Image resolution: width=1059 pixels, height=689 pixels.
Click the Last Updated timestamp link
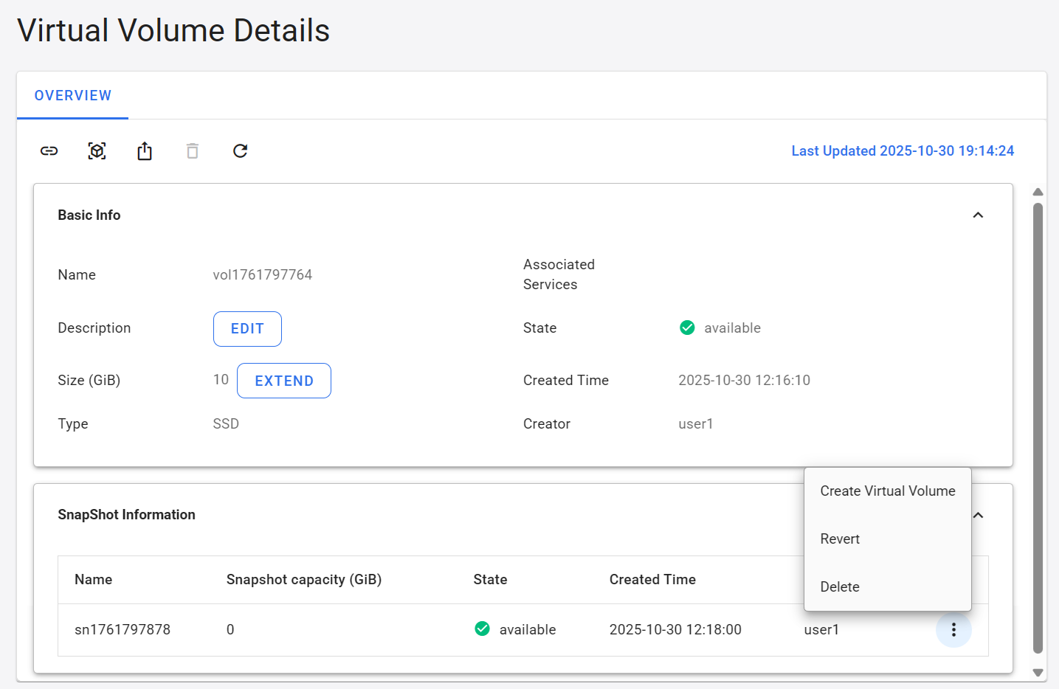point(903,150)
